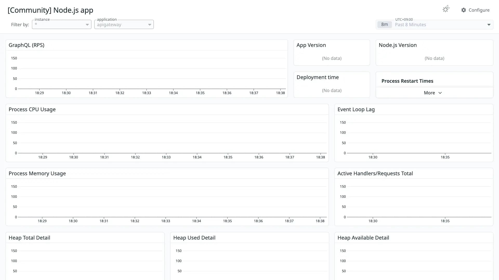Click the GraphQL (RPS) panel title
The width and height of the screenshot is (499, 280).
[x=27, y=45]
